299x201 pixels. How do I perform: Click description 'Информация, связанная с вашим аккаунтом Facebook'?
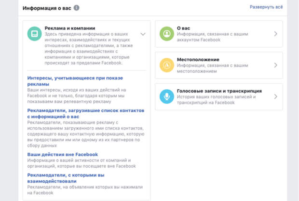(x=212, y=37)
